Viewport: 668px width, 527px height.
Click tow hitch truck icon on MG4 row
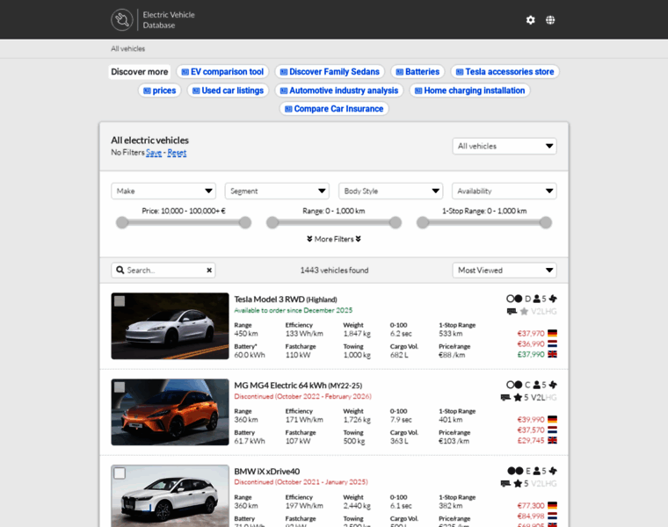[505, 397]
